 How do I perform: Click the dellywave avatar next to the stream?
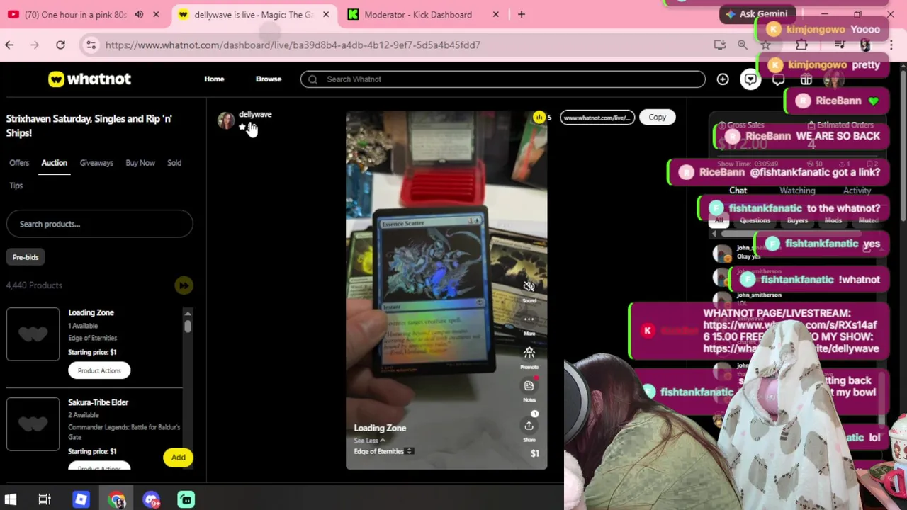pos(226,120)
